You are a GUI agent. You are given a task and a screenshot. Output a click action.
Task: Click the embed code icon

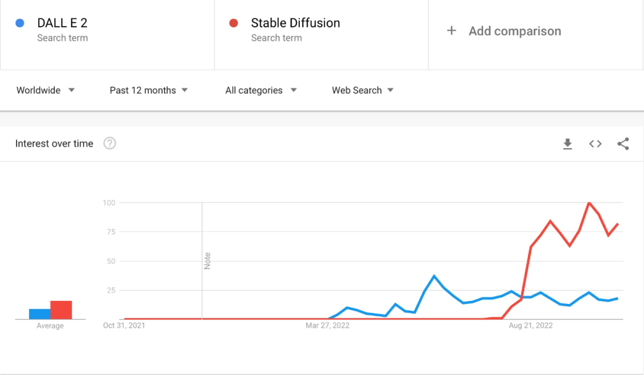click(x=595, y=144)
